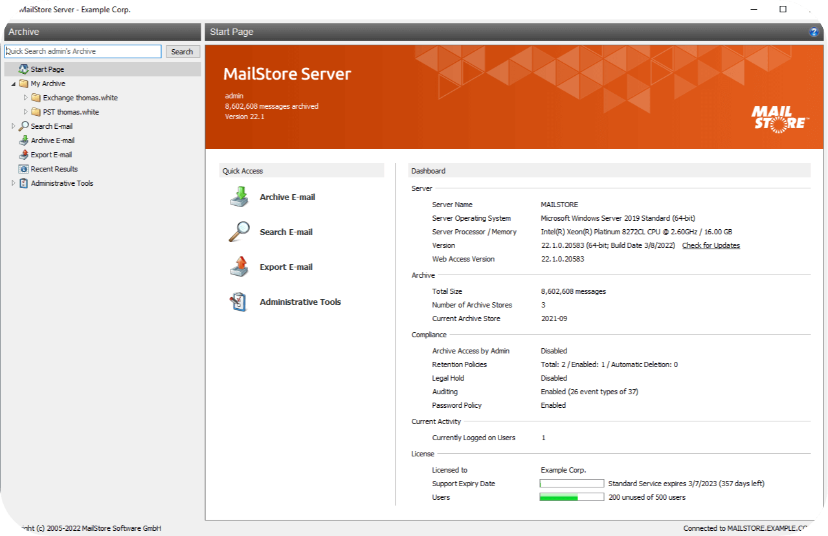Click the Server Processor / Memory value text

pyautogui.click(x=636, y=232)
